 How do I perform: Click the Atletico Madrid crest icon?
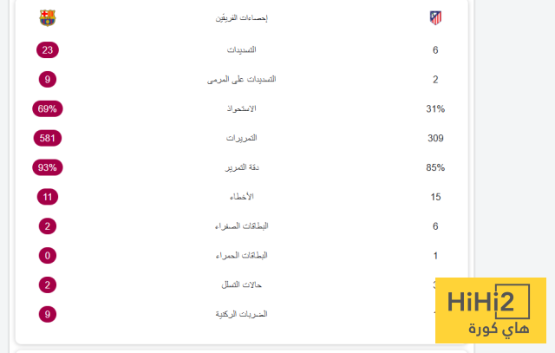(x=435, y=18)
